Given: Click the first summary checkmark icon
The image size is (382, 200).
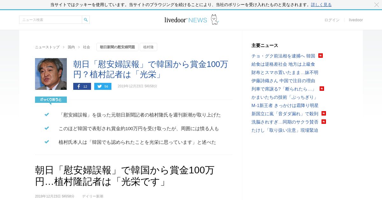Looking at the screenshot, I should (47, 115).
